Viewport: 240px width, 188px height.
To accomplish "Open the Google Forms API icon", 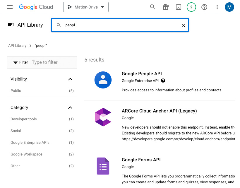I will [x=103, y=166].
